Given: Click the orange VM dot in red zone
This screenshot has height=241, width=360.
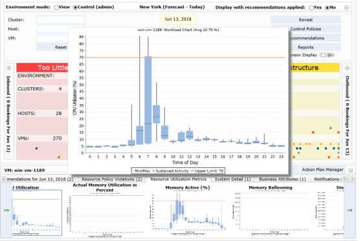Looking at the screenshot, I should [x=59, y=157].
